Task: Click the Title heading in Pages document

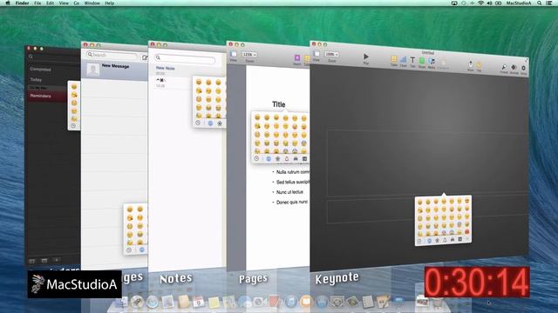Action: 279,104
